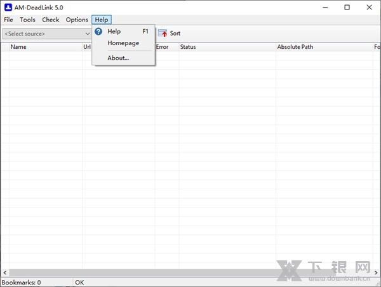Click the right arrow of horizontal scrollbar
Screen dimensions: 381x287
coord(376,273)
